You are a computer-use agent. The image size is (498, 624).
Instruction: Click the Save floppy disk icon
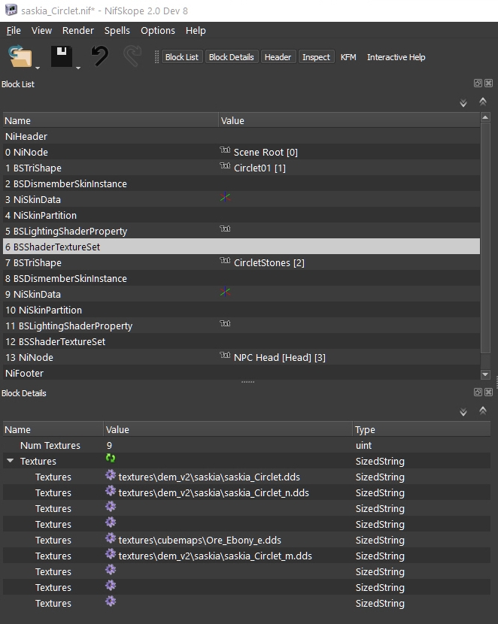[x=61, y=56]
